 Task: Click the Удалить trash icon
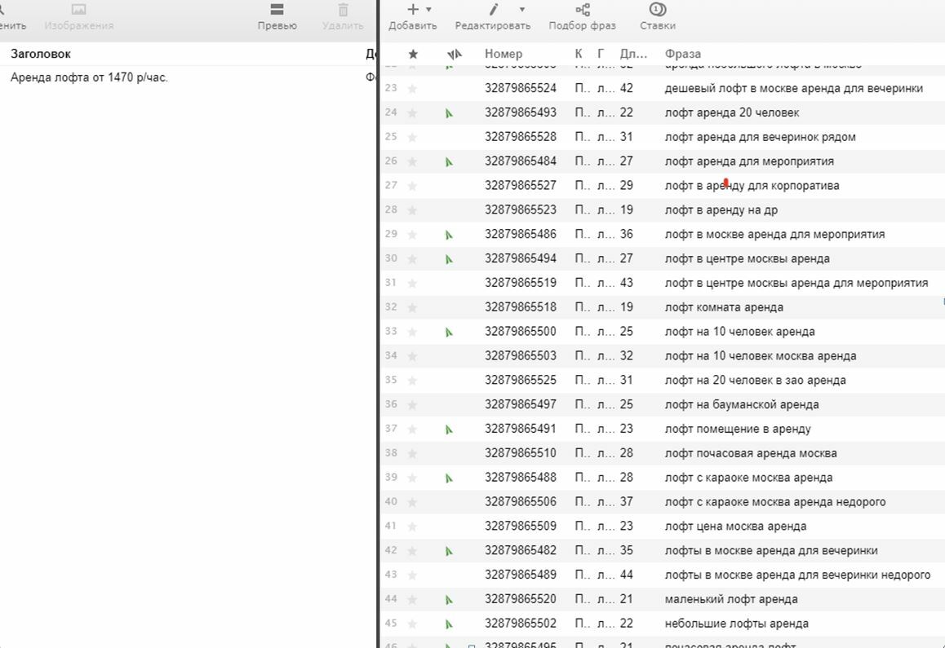(x=343, y=10)
